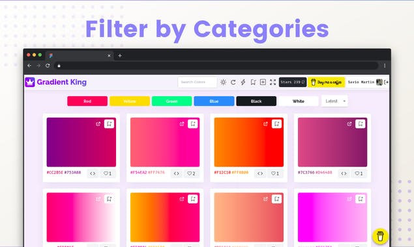Click the refresh gradients icon in header
The image size is (414, 247).
point(233,82)
